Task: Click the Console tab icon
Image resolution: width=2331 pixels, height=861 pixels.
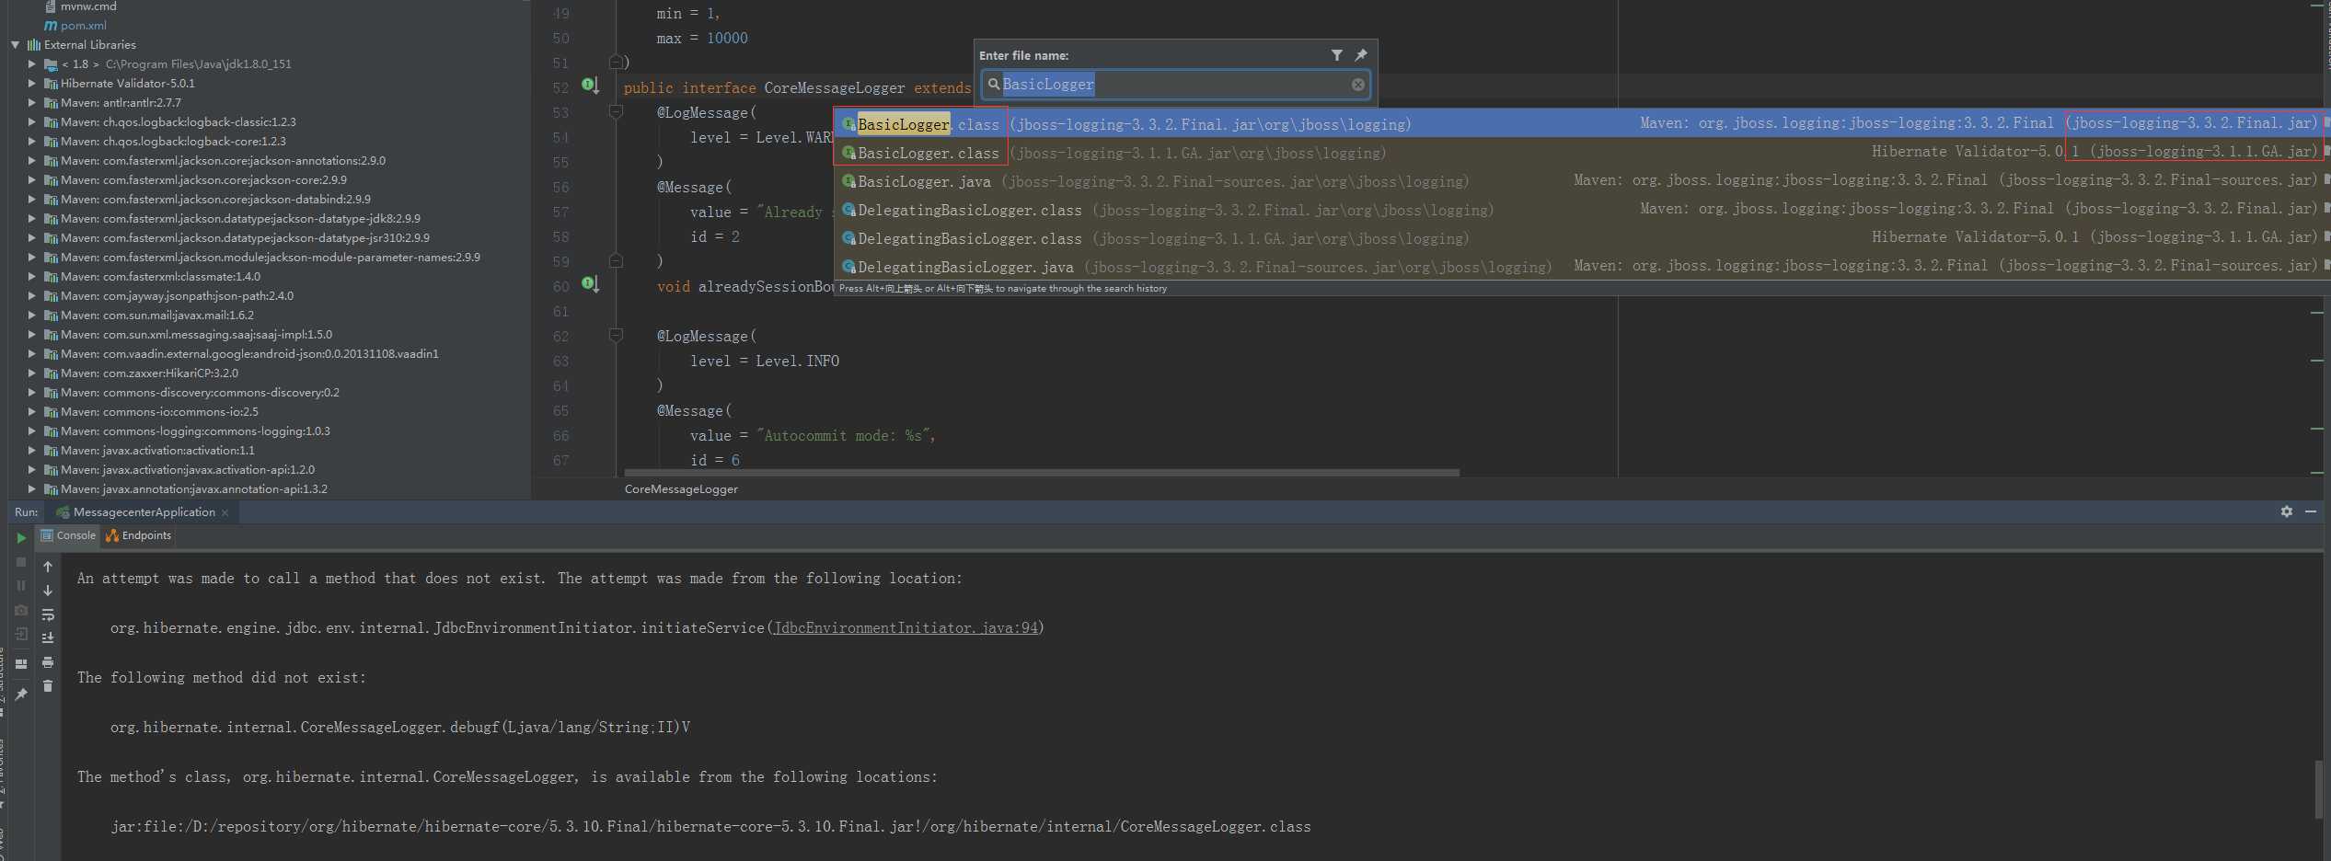Action: pos(47,535)
